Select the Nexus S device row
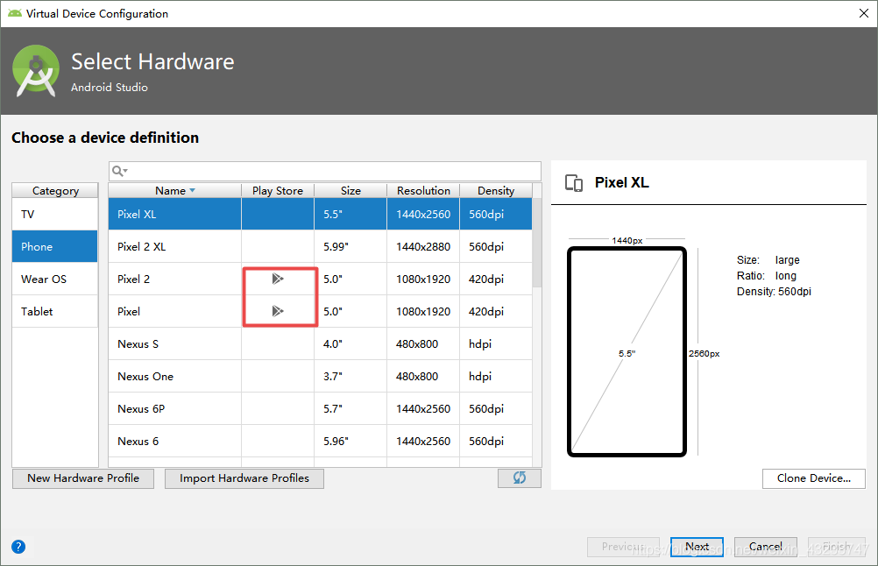The height and width of the screenshot is (566, 878). tap(321, 343)
